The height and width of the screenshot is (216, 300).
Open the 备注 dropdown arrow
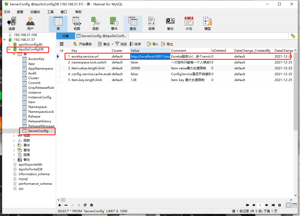click(113, 44)
